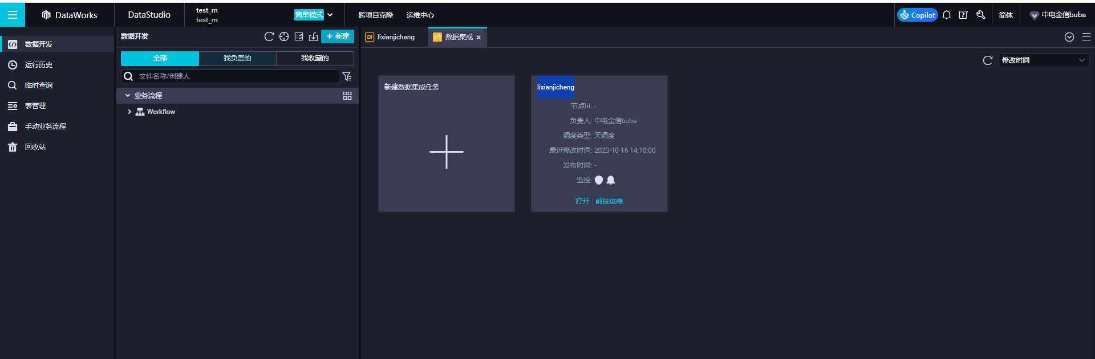The width and height of the screenshot is (1095, 359).
Task: Open the 中电金信buba account menu
Action: [1058, 15]
